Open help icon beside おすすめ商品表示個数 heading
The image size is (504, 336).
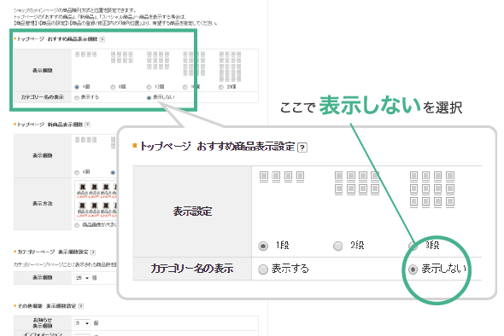tap(103, 39)
